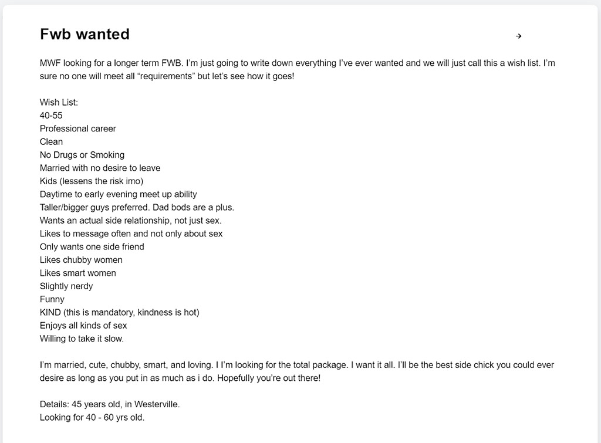
Task: Click "Daytime to early evening meet up ability"
Action: point(119,194)
